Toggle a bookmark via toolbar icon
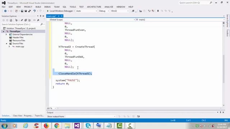This screenshot has width=230, height=129. pos(158,11)
